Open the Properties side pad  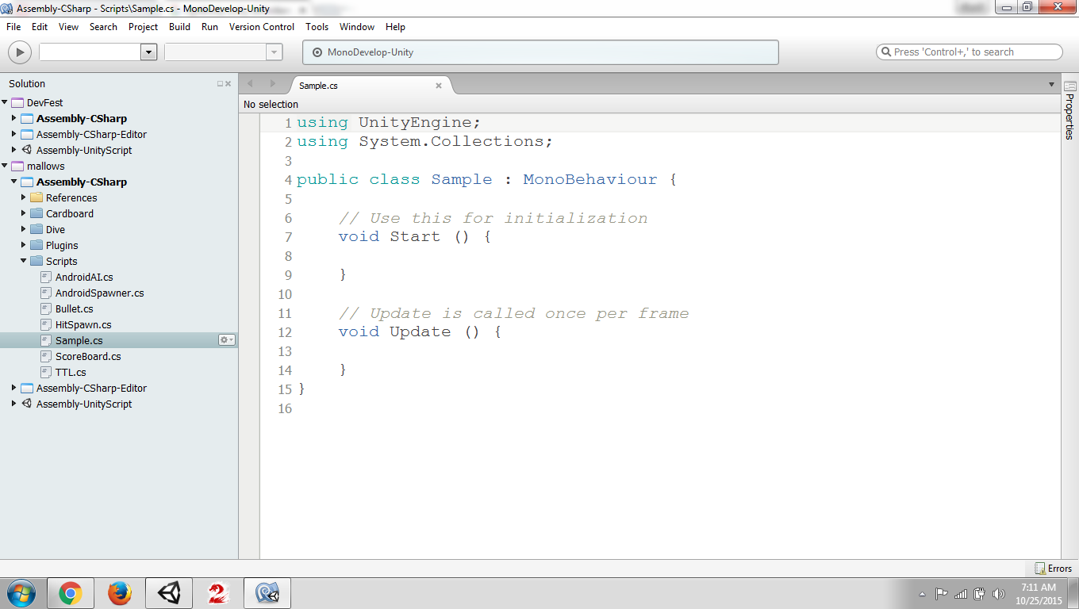click(1069, 109)
